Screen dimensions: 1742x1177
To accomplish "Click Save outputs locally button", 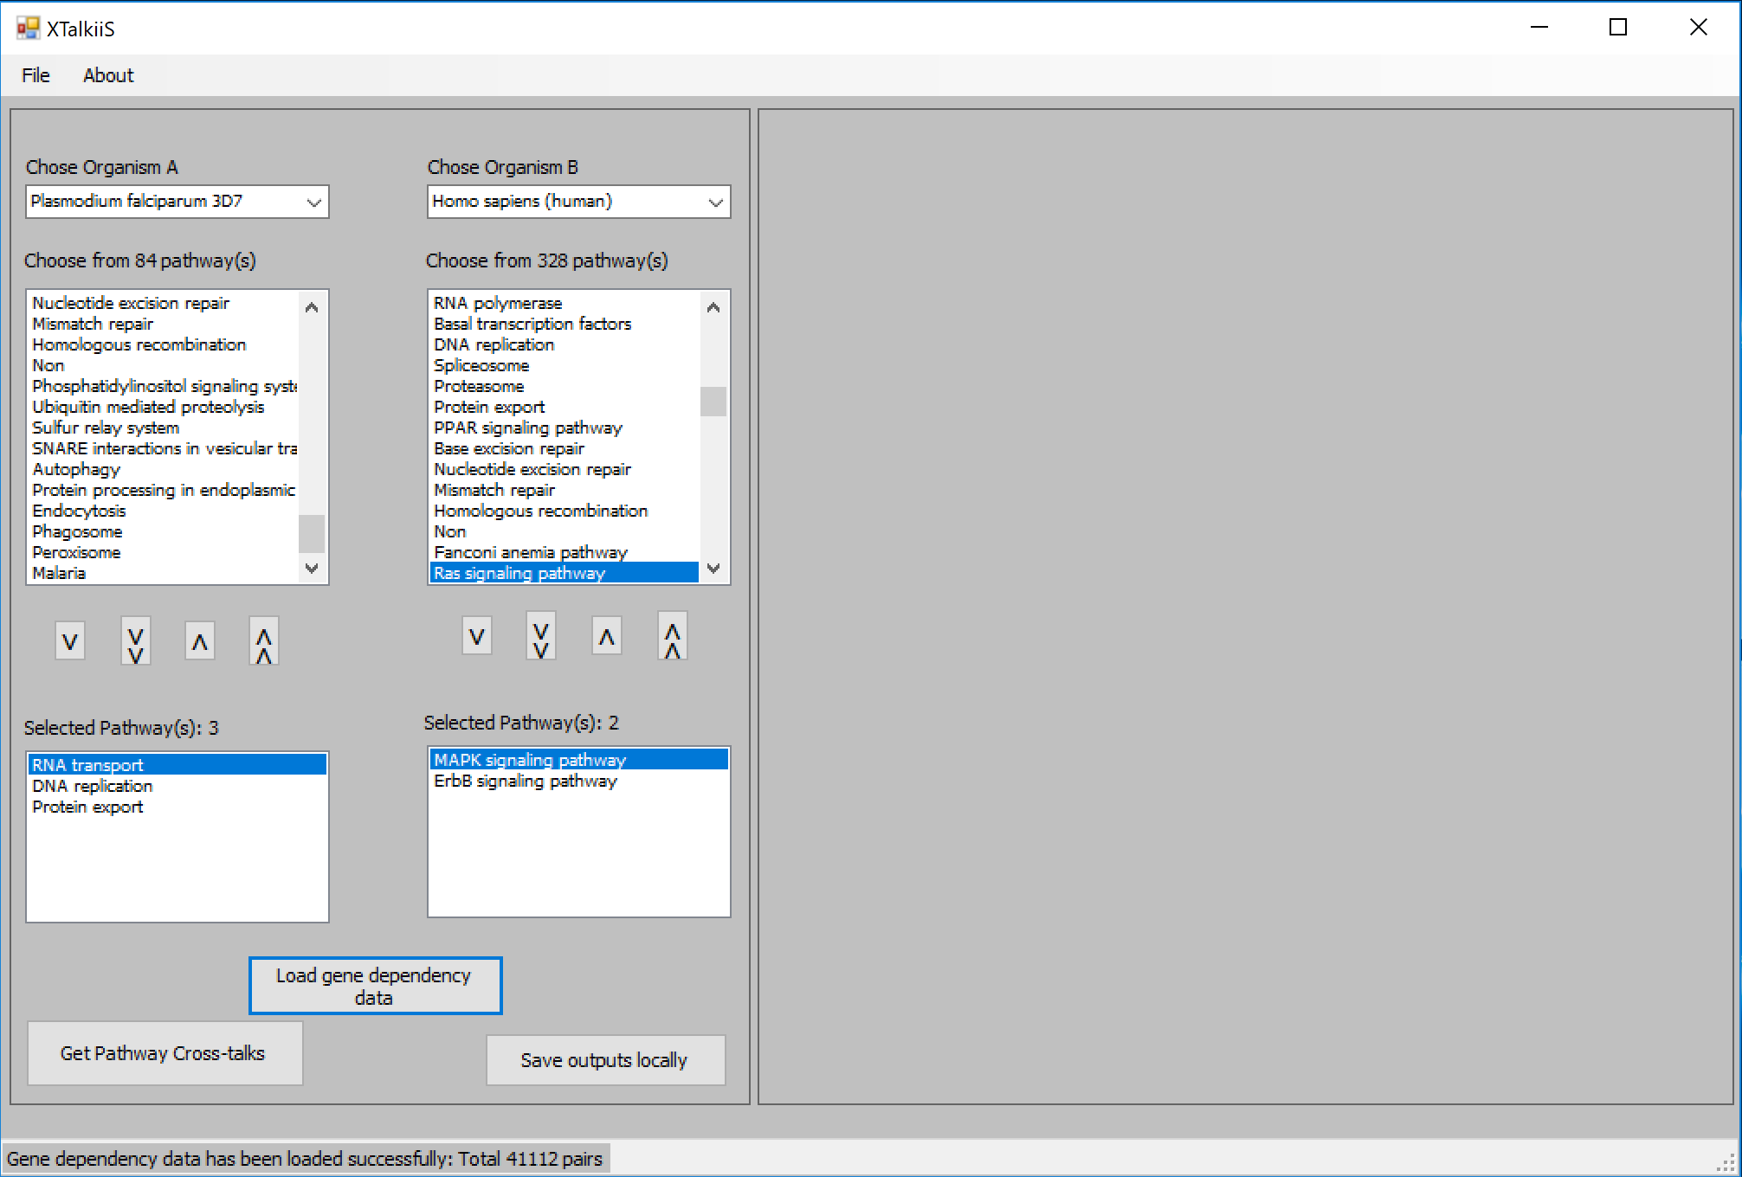I will 604,1060.
